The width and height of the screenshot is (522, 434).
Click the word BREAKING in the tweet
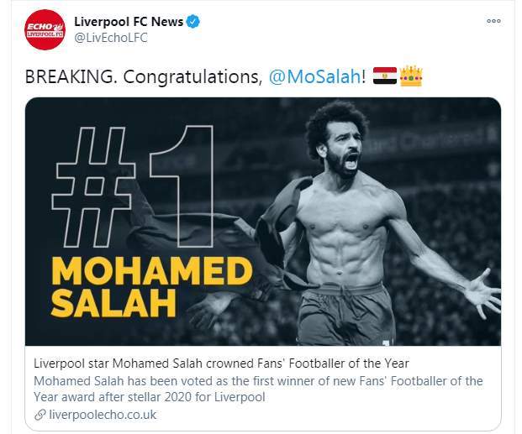[69, 77]
